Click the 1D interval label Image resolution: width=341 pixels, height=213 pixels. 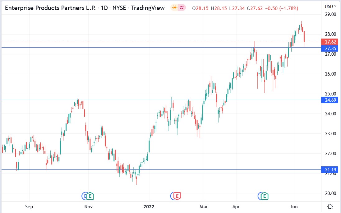104,8
